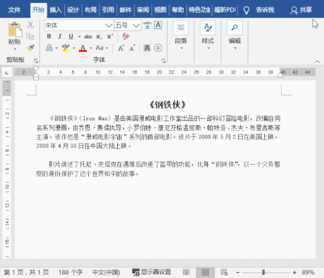
Task: Insert enclosed character icon
Action: pos(158,48)
